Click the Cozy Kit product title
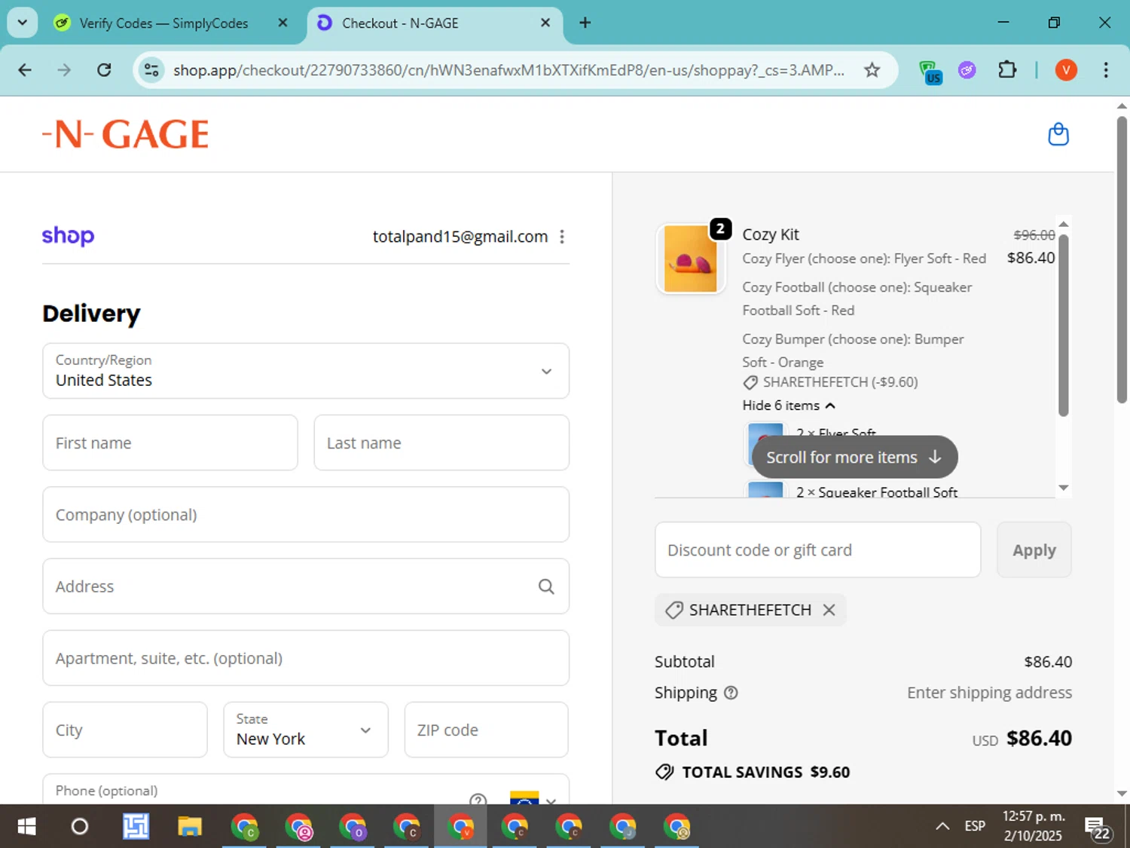Screen dimensions: 1130x848 [770, 234]
